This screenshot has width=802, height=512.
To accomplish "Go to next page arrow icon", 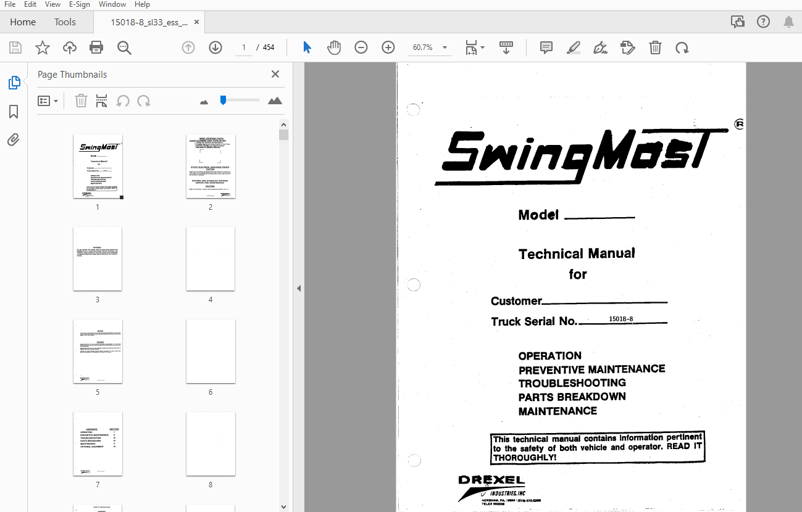I will tap(215, 47).
